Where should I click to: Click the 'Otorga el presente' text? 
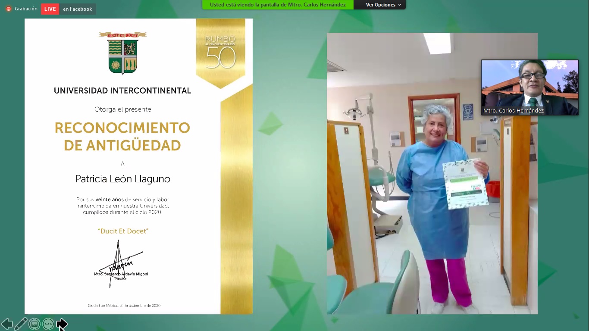click(x=123, y=109)
